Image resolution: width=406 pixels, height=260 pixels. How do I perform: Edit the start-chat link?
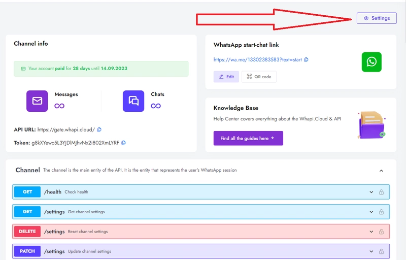tap(226, 77)
